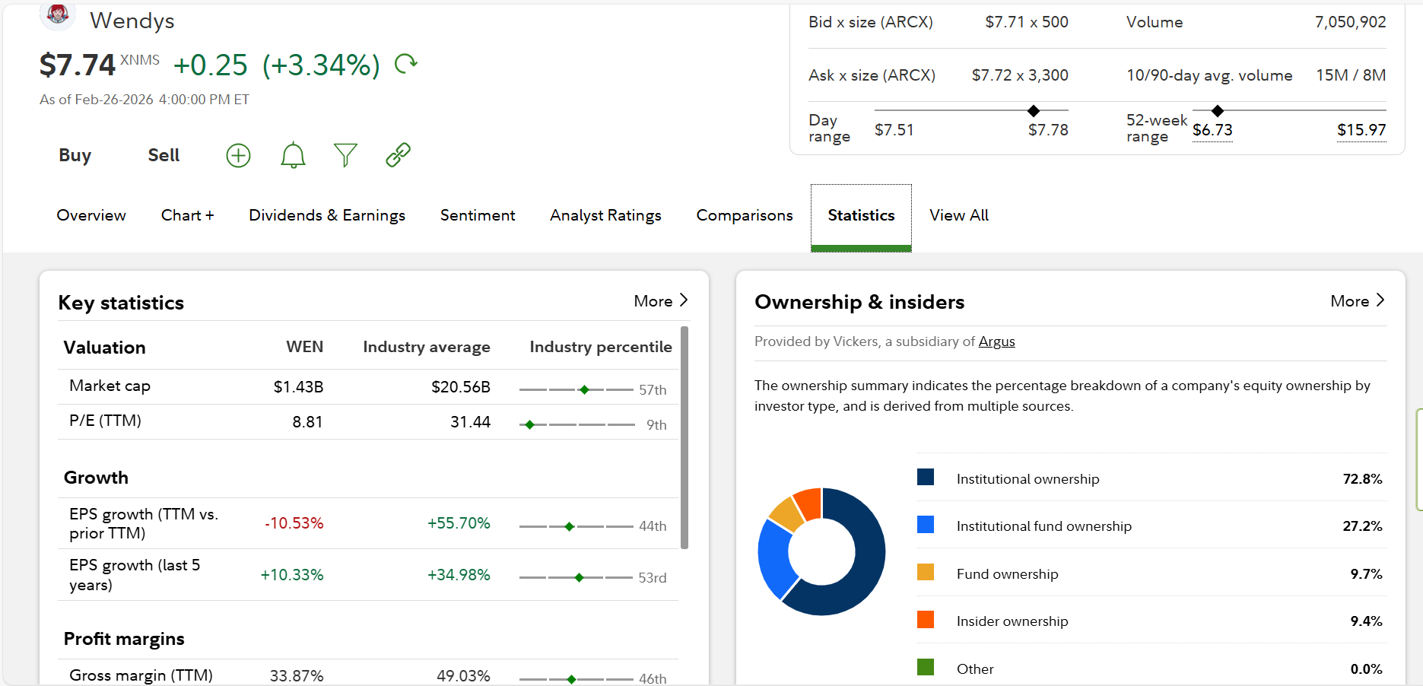Click the -10.53% EPS growth value
Image resolution: width=1423 pixels, height=686 pixels.
[x=294, y=523]
